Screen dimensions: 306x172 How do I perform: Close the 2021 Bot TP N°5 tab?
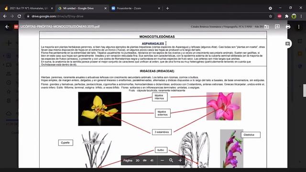pyautogui.click(x=52, y=9)
